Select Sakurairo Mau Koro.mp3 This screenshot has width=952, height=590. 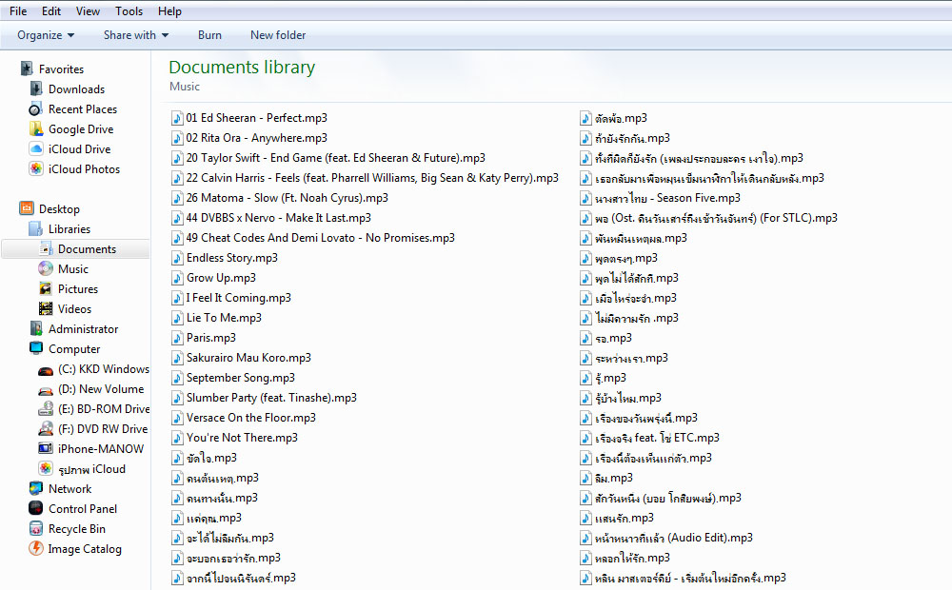pyautogui.click(x=242, y=358)
